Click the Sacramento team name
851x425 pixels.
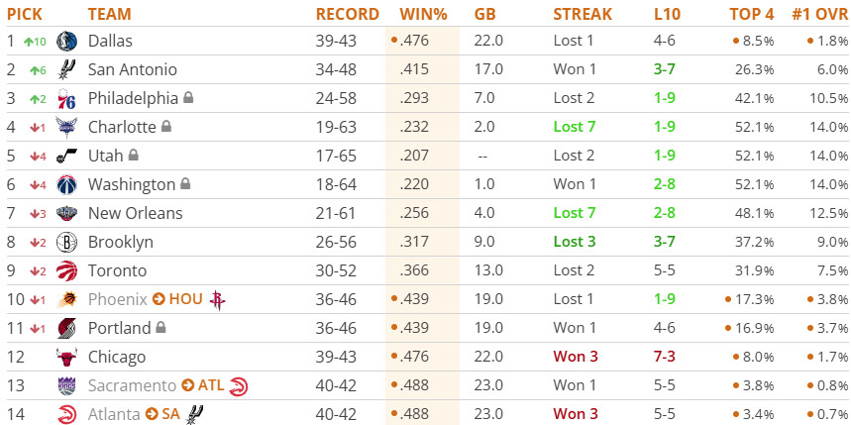click(x=131, y=385)
